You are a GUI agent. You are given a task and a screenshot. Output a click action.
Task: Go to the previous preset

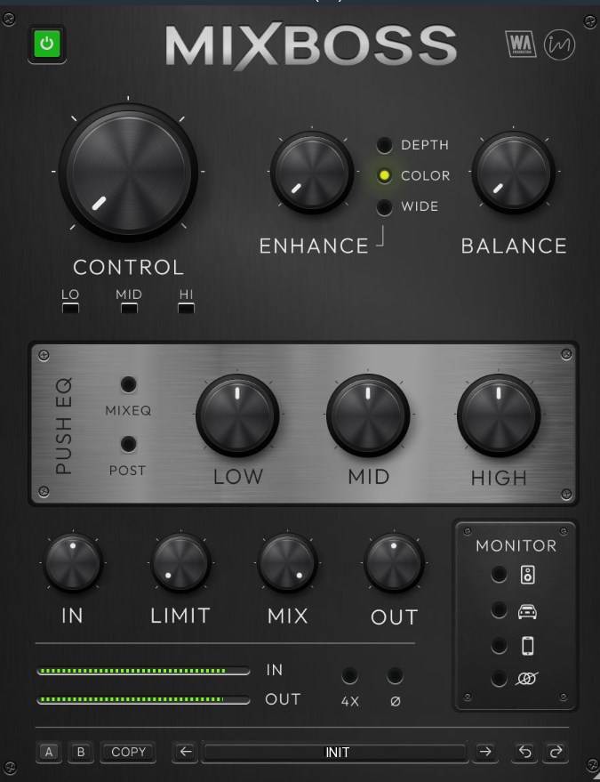185,752
